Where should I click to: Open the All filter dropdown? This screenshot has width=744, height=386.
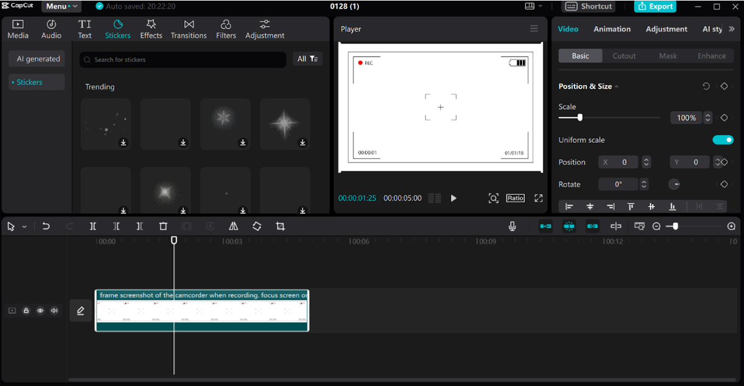307,59
